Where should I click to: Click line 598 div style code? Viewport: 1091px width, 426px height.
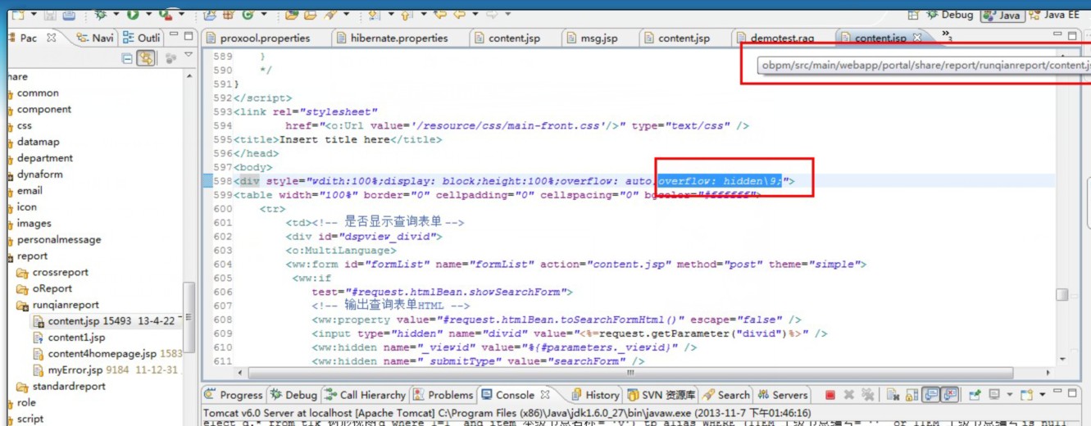514,181
